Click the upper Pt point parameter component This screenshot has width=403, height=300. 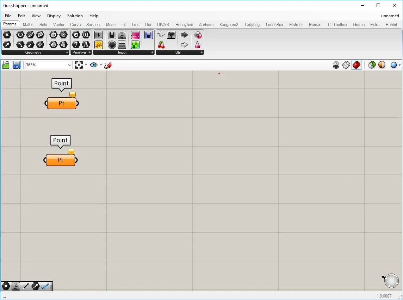[x=62, y=103]
